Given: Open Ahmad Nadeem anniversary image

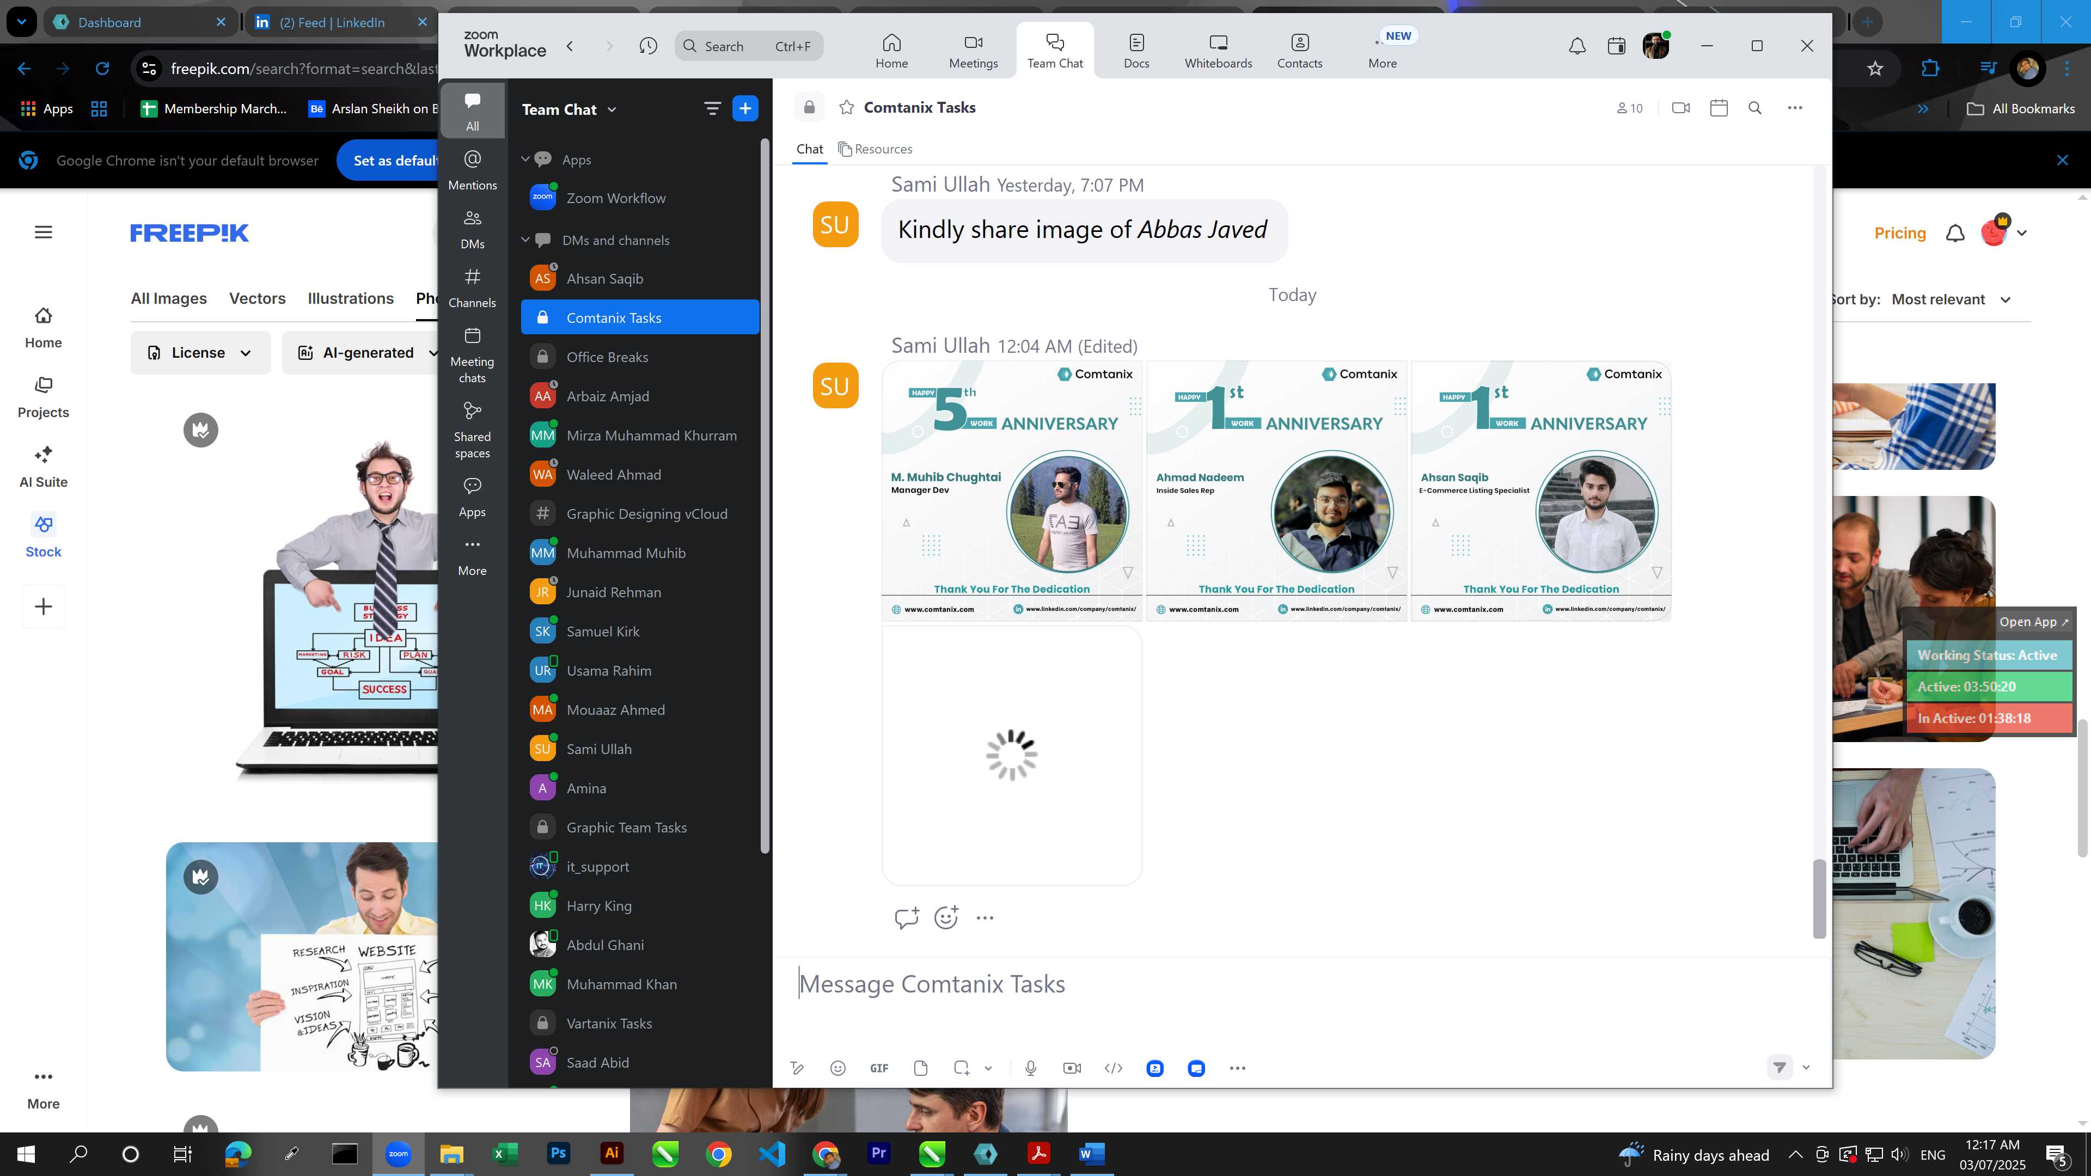Looking at the screenshot, I should [1276, 491].
